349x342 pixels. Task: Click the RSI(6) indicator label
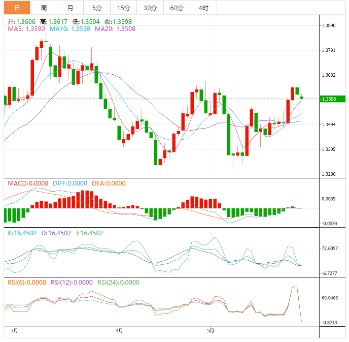coord(25,283)
